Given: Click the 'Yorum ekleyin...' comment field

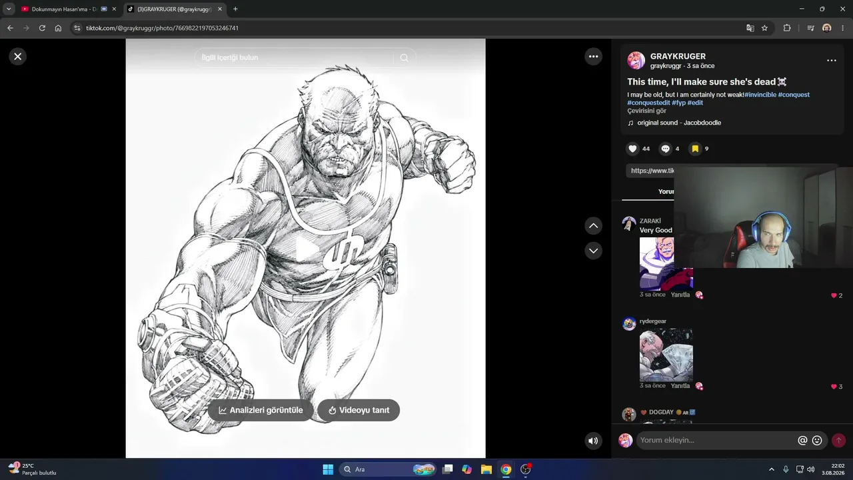Looking at the screenshot, I should (717, 441).
